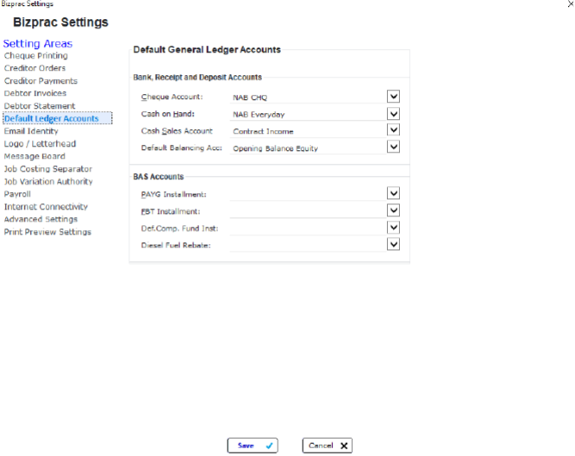
Task: Select the Debtor Statement area
Action: (40, 106)
